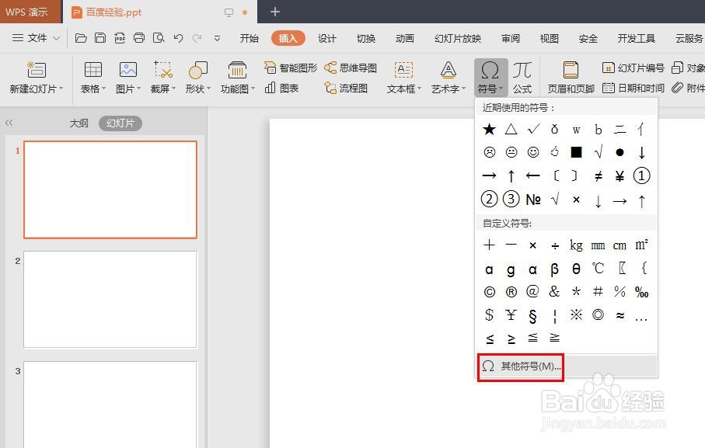Open the 幻灯片放映 tab
705x448 pixels.
click(458, 38)
